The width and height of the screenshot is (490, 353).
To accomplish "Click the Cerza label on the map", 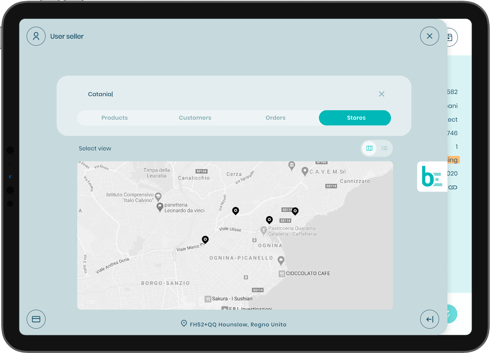I will (x=234, y=174).
